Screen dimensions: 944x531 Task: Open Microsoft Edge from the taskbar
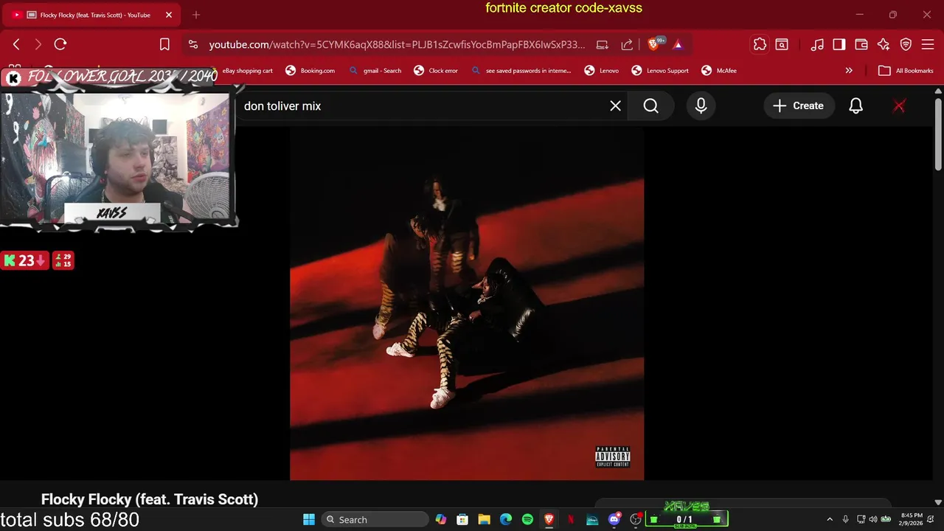(506, 519)
